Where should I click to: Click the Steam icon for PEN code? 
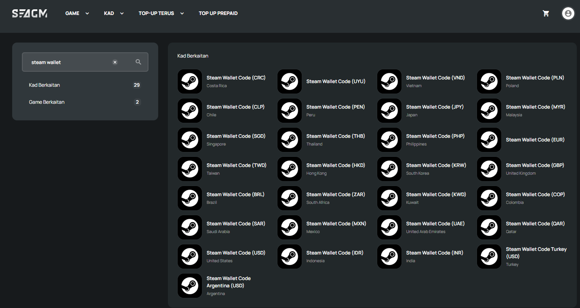pos(290,111)
